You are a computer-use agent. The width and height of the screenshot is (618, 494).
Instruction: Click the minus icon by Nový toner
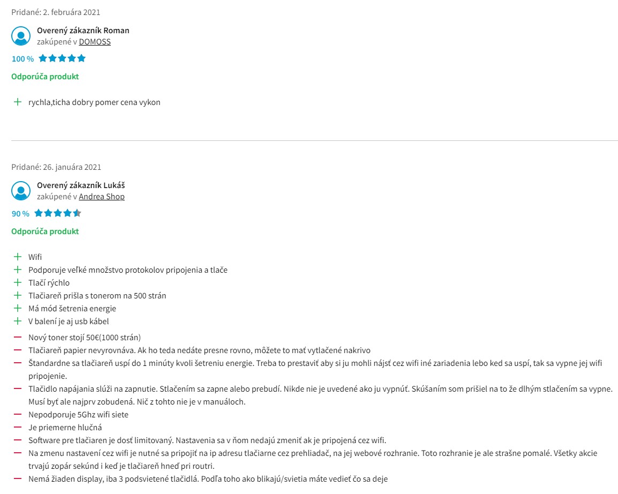tap(18, 338)
